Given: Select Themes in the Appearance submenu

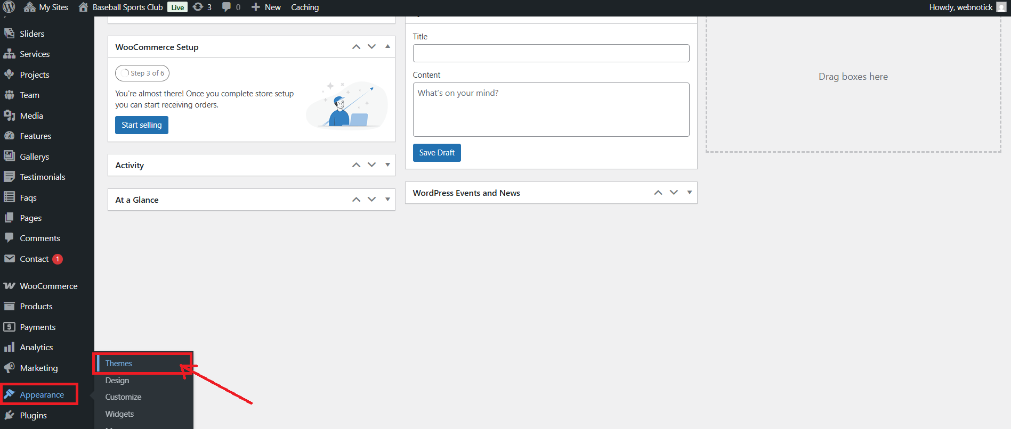Looking at the screenshot, I should coord(118,363).
